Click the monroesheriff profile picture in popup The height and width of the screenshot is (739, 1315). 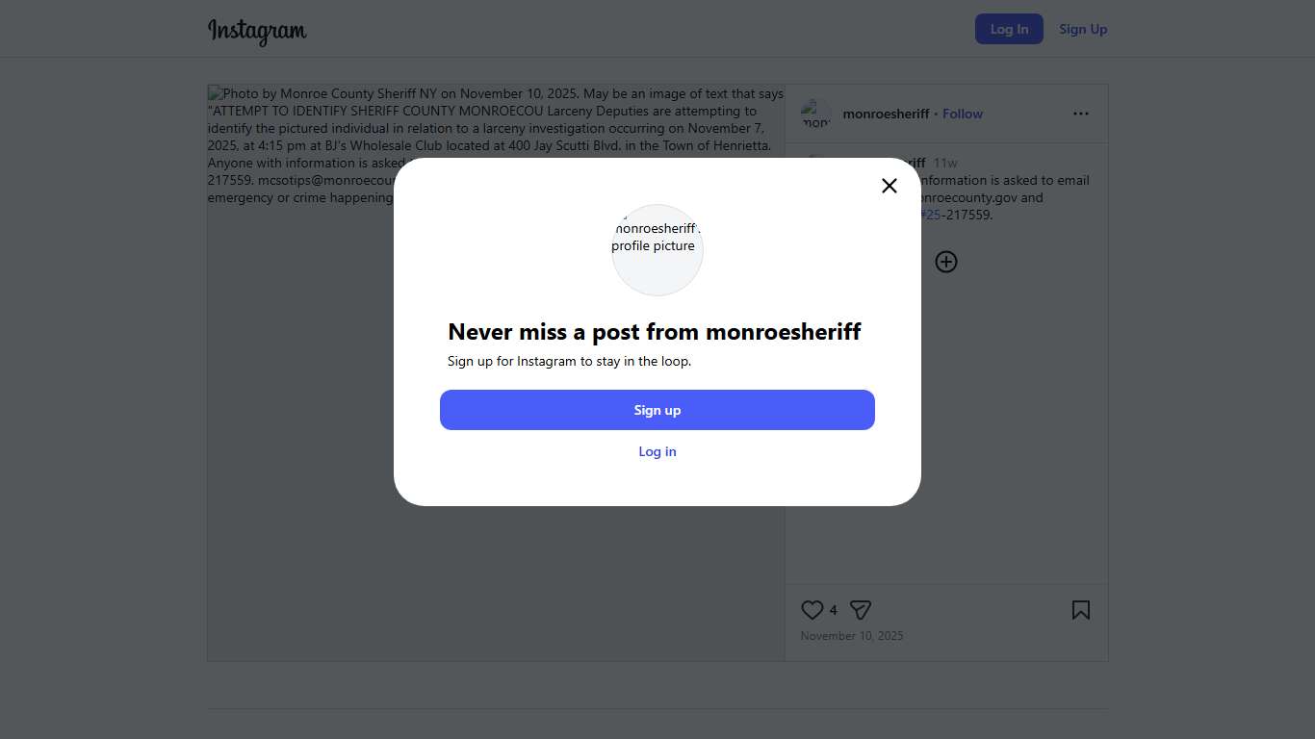[x=657, y=250]
